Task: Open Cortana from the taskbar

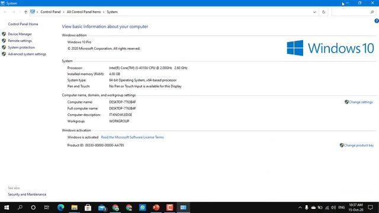Action: 33,208
